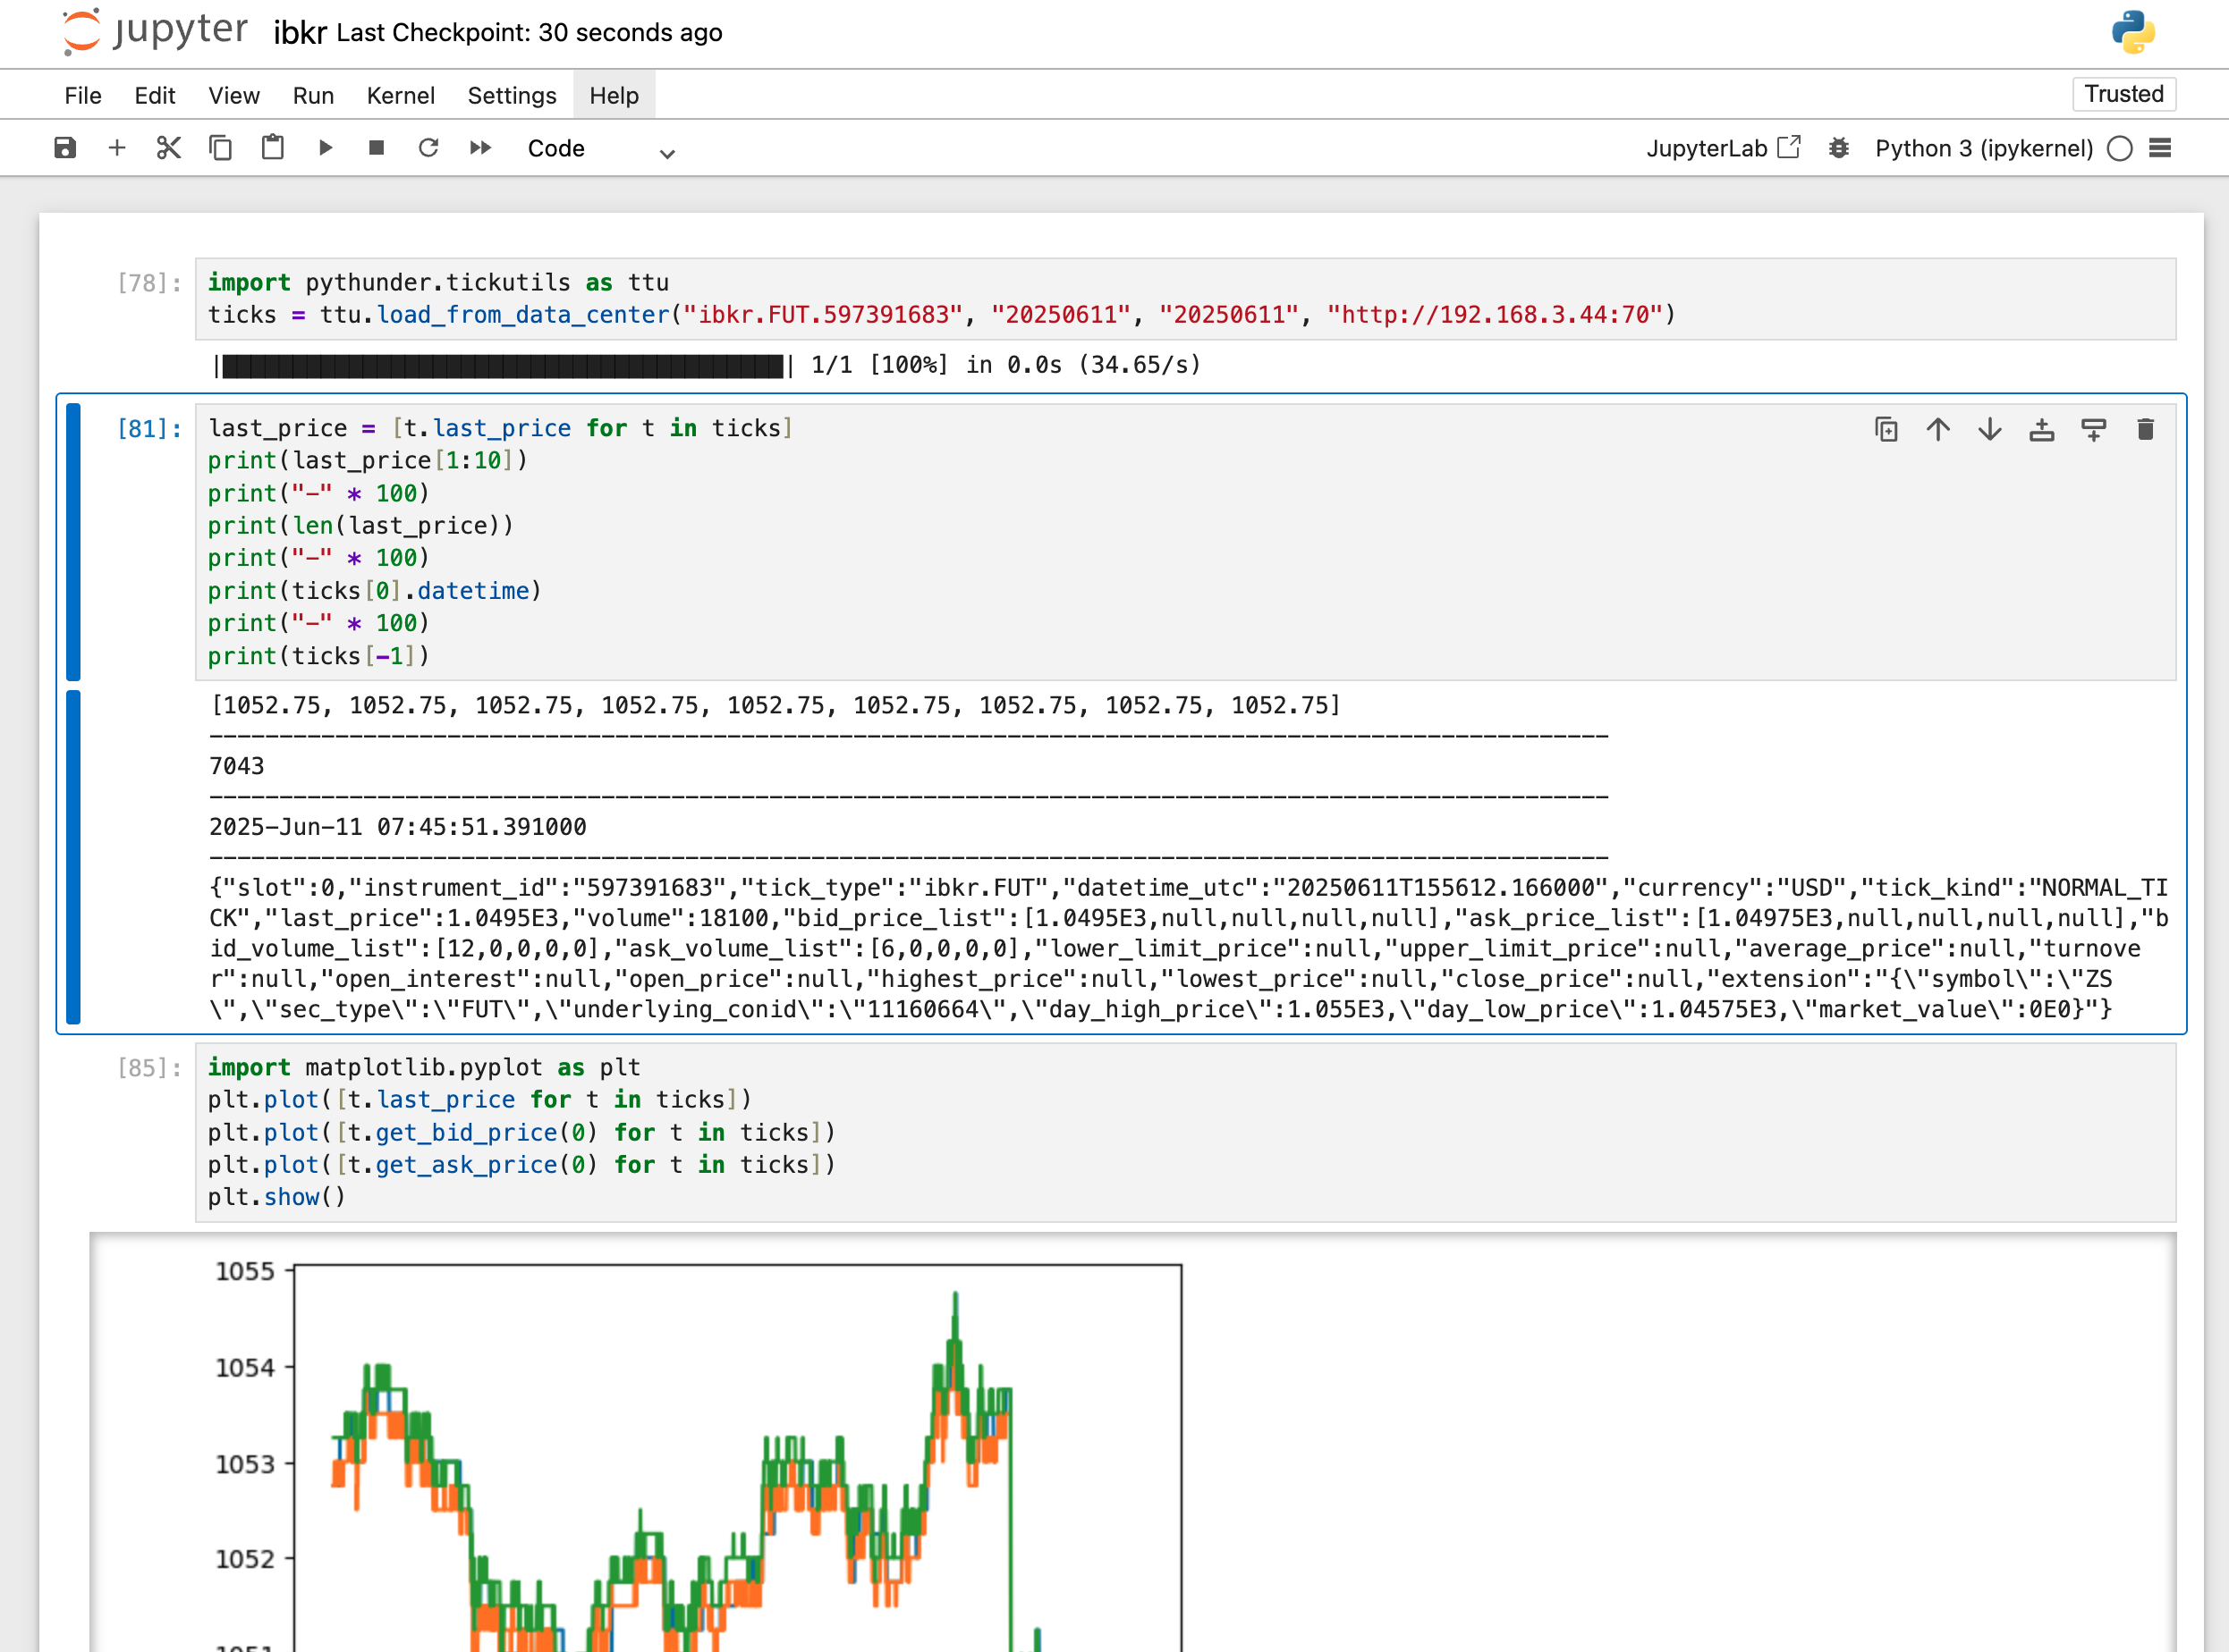Click the Trusted notebook button
Viewport: 2229px width, 1652px height.
click(2123, 94)
